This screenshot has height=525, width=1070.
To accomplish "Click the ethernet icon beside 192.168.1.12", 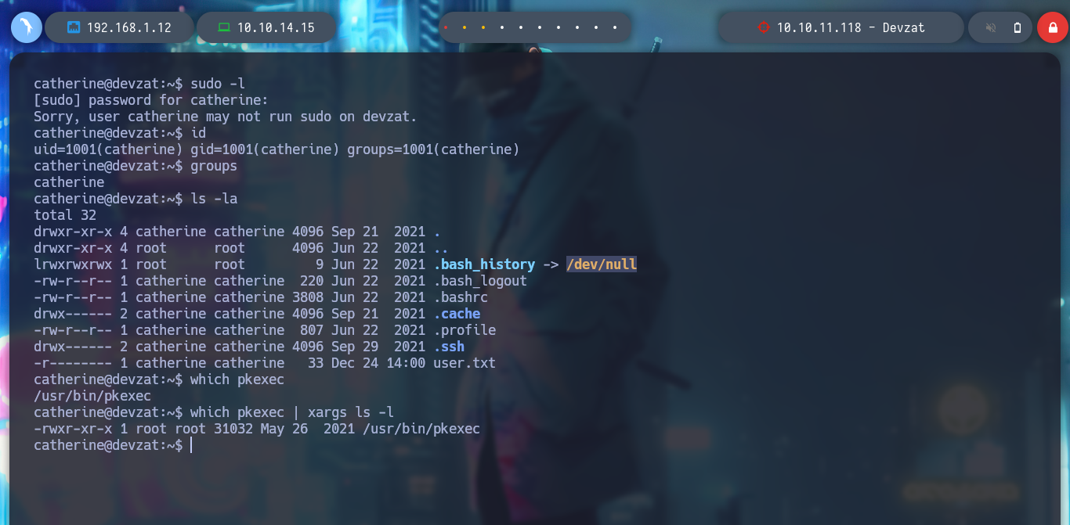I will (x=74, y=27).
